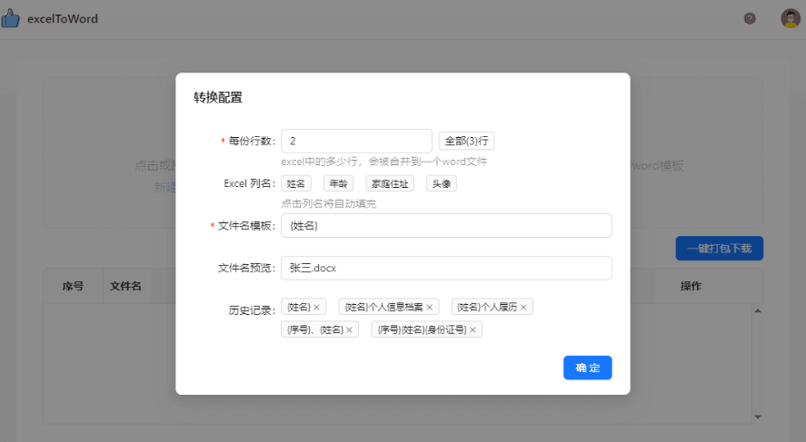Remove the {姓名} history tag
Screen dimensions: 806x442
click(x=317, y=308)
